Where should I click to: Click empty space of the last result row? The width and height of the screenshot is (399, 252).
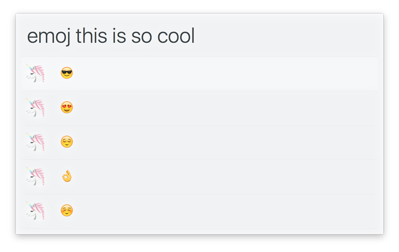226,210
